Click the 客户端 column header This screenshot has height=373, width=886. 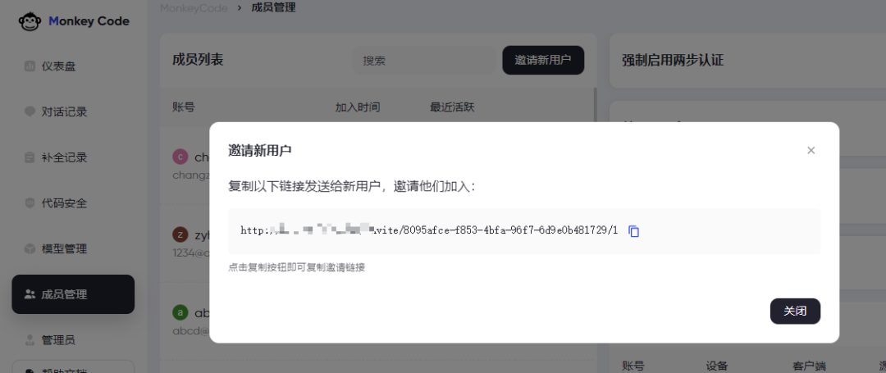tap(809, 366)
